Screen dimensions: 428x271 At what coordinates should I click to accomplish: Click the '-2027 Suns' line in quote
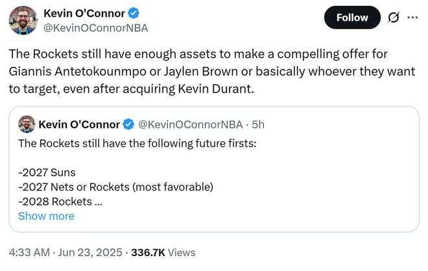(x=47, y=172)
